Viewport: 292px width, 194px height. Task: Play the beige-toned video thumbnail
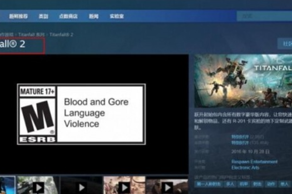(124, 185)
